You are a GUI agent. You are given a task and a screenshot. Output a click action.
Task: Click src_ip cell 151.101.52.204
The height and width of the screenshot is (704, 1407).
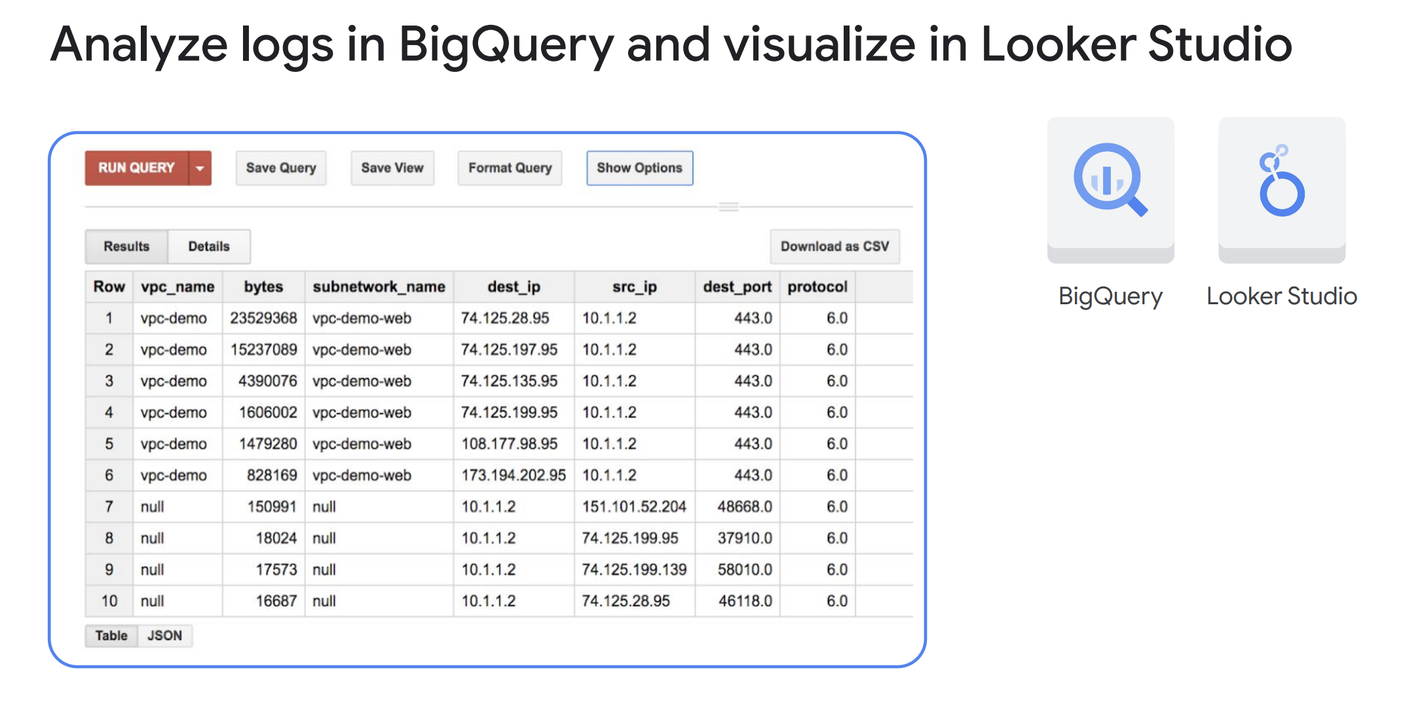coord(634,507)
